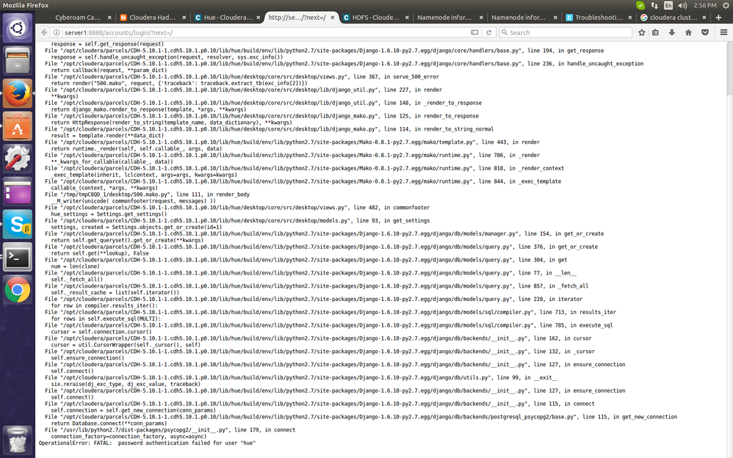Switch to Cloudera Had... tab
This screenshot has width=733, height=458.
152,18
